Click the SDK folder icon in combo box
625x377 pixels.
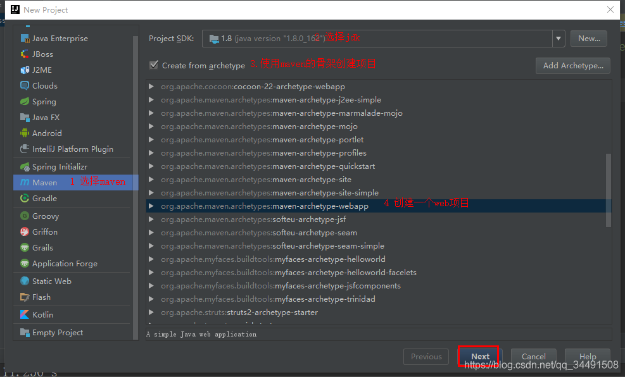[214, 39]
